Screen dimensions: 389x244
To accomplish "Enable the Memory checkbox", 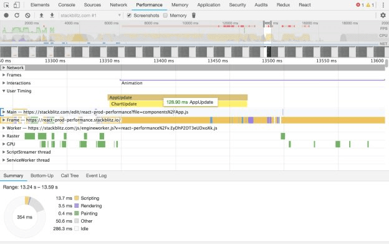I will pos(165,16).
